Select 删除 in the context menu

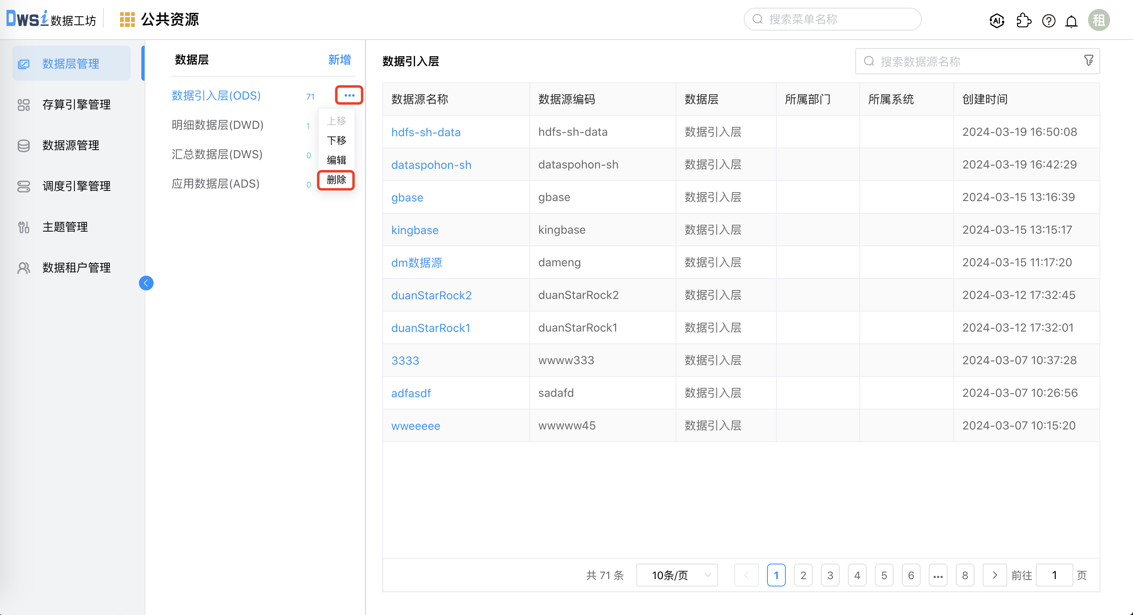pos(337,180)
